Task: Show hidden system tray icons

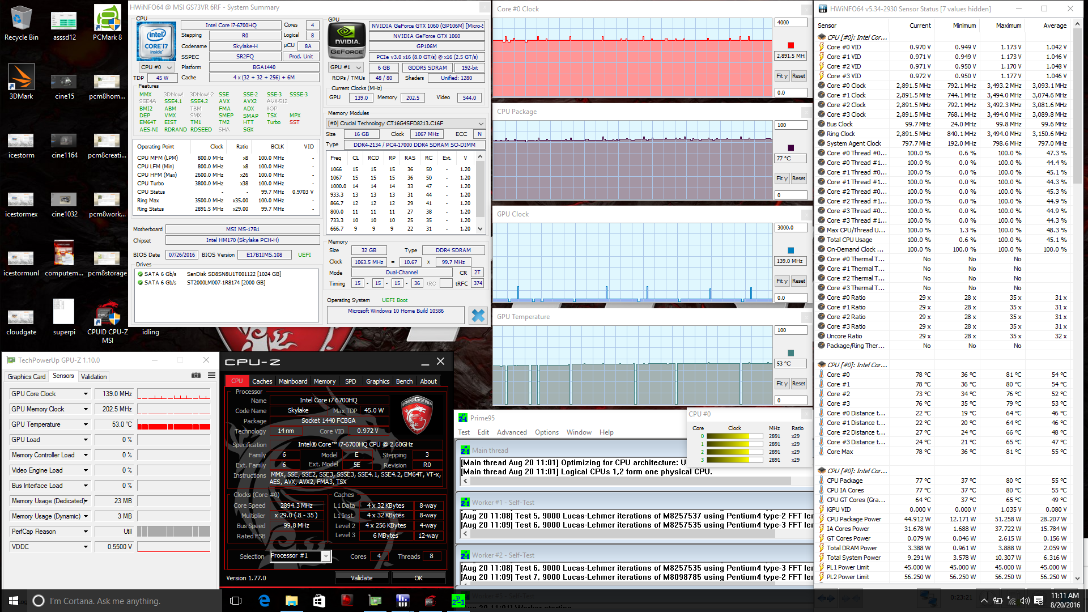Action: coord(984,601)
